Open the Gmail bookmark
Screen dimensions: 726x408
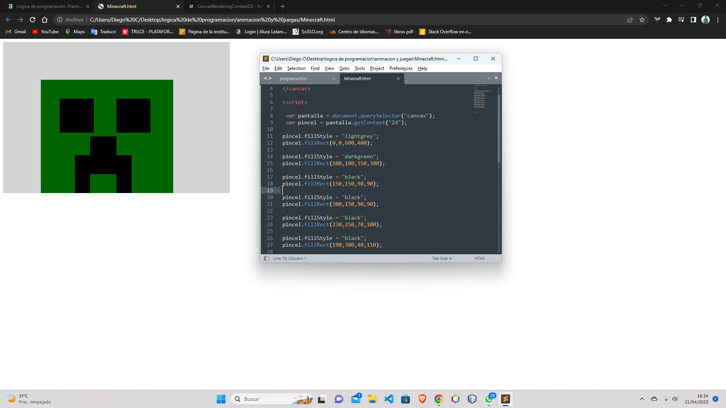coord(16,32)
